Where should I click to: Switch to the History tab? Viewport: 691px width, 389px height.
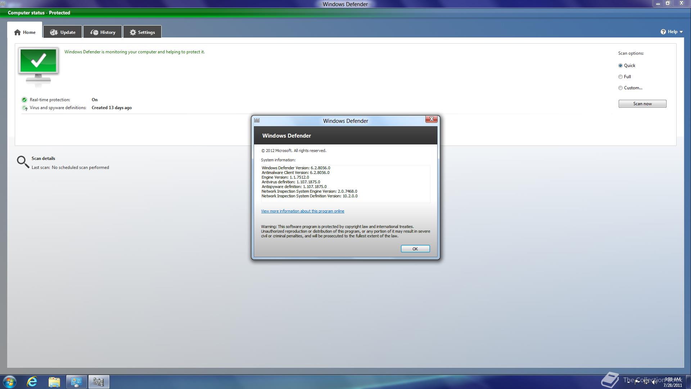103,32
